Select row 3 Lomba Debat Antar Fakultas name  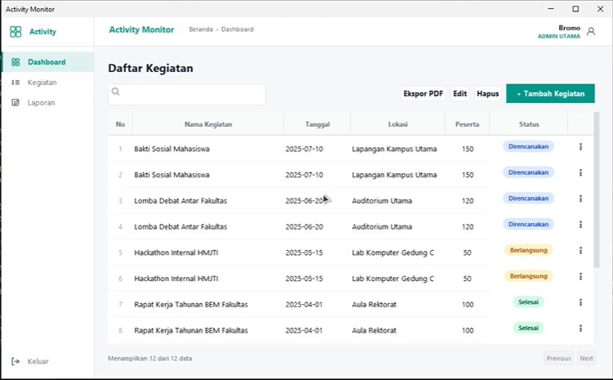[x=181, y=200]
